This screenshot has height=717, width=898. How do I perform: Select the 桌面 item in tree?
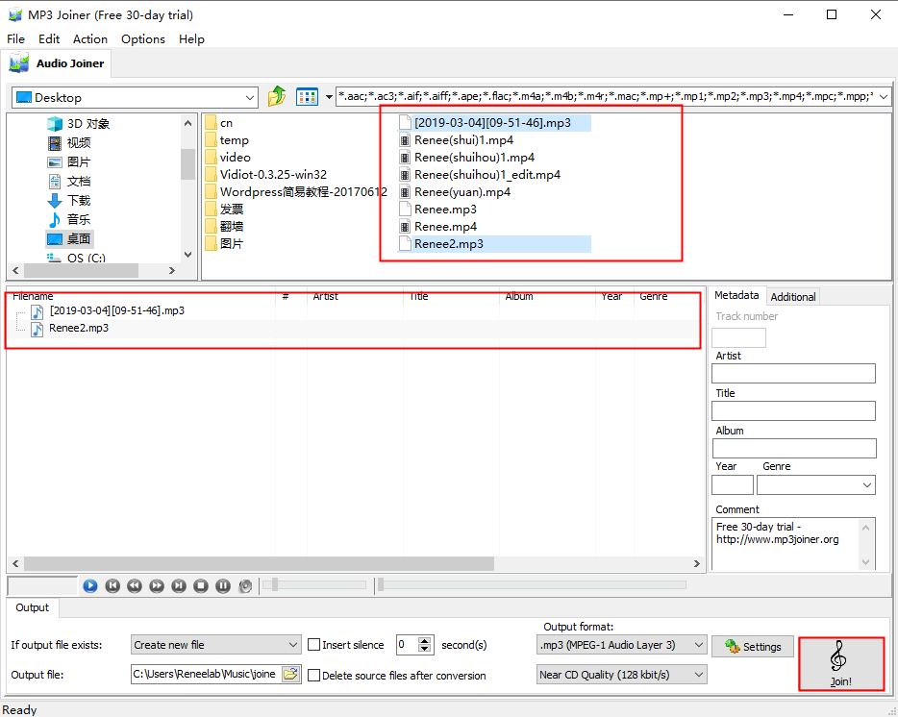69,238
